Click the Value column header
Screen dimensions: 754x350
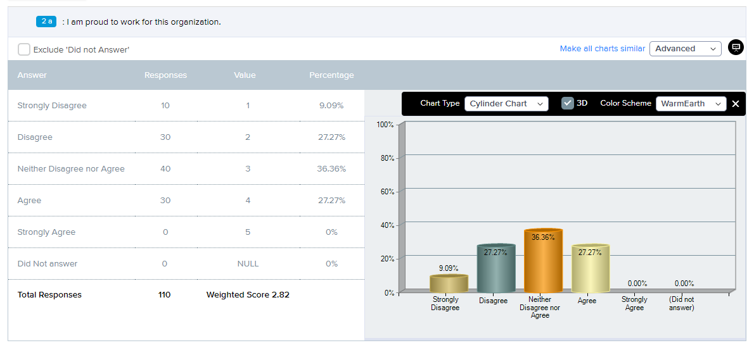click(245, 75)
